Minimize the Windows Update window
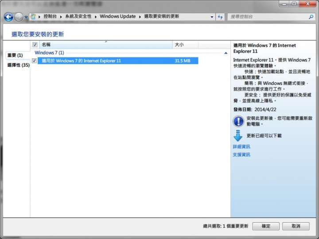Image resolution: width=319 pixels, height=239 pixels. coord(284,4)
